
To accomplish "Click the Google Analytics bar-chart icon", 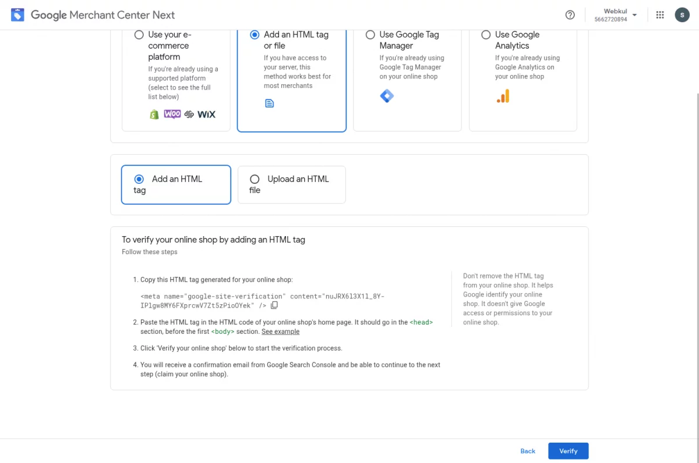I will pos(503,97).
